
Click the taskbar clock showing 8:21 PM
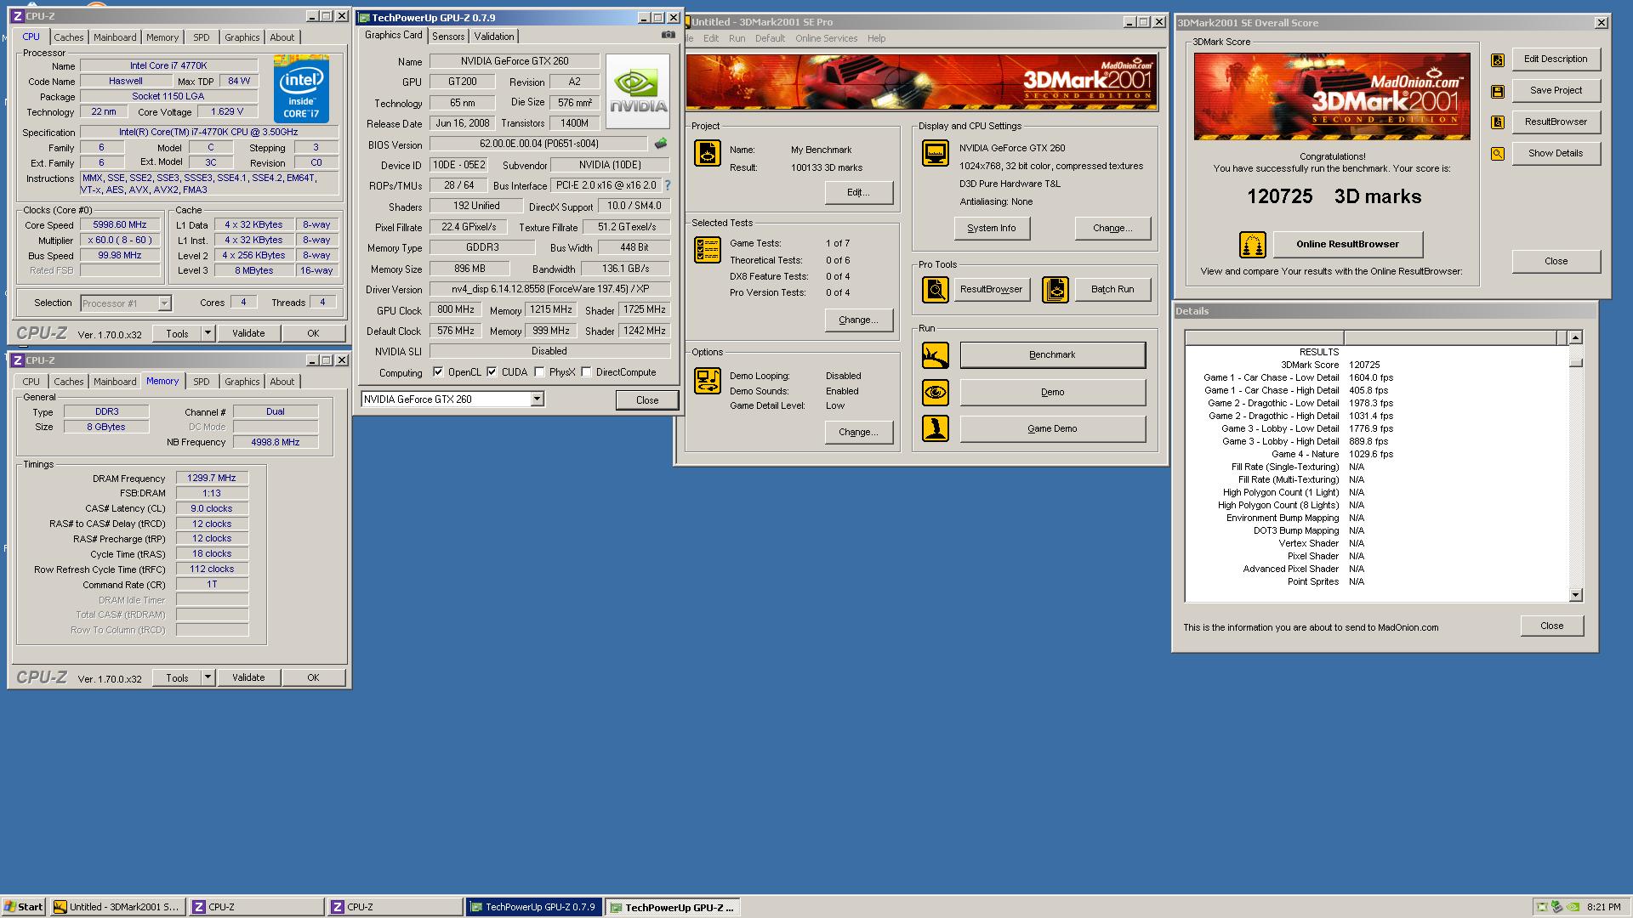1604,907
